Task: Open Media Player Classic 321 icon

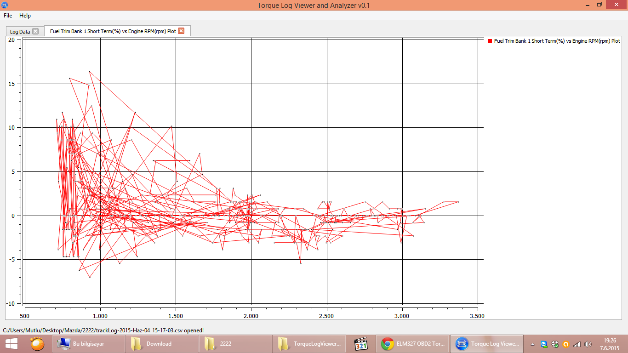Action: [361, 343]
